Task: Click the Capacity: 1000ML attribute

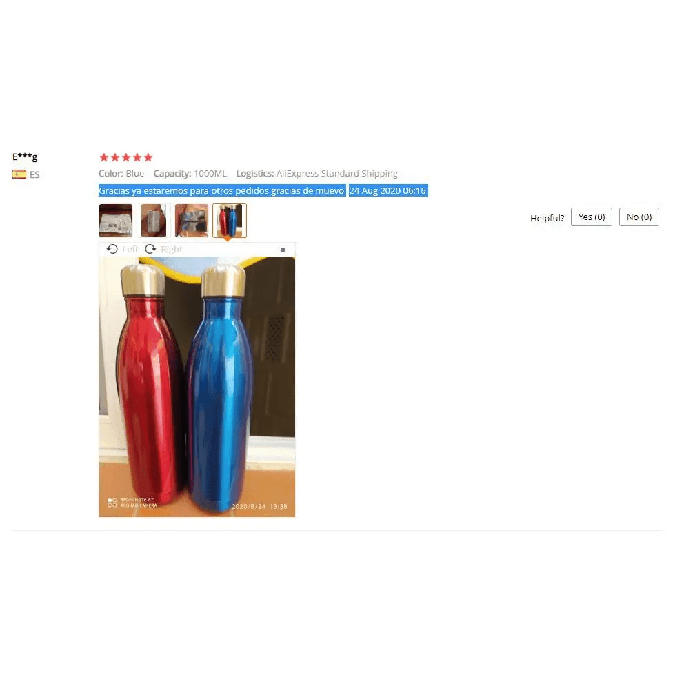Action: tap(190, 173)
